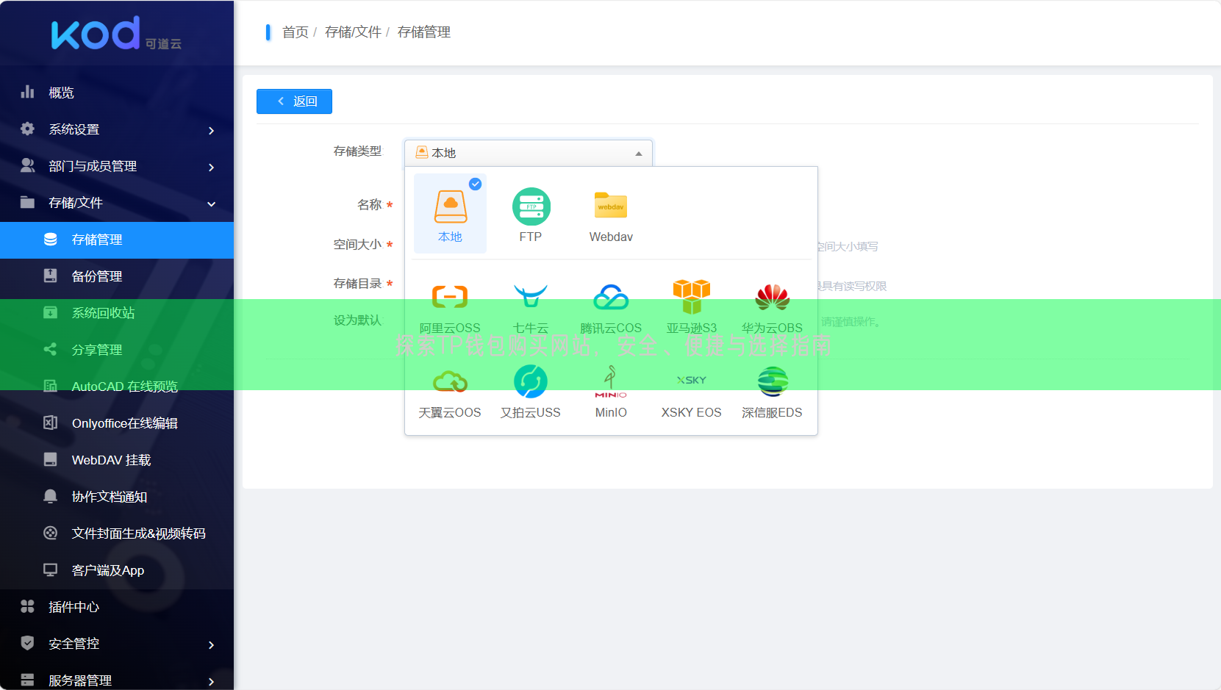Open the 存储类型 dropdown showing 本地
Image resolution: width=1221 pixels, height=690 pixels.
pyautogui.click(x=529, y=153)
